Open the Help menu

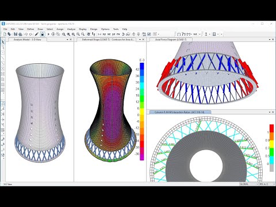[125, 29]
